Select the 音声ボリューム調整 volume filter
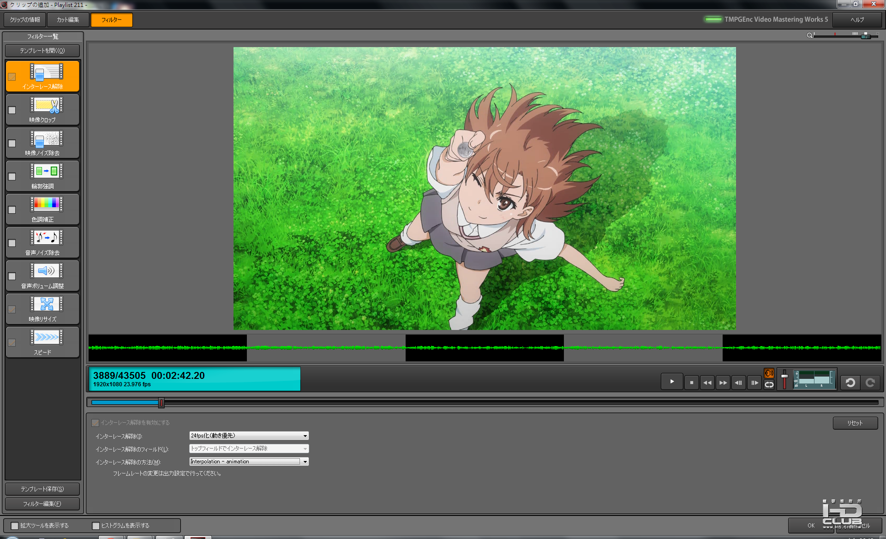886x539 pixels. tap(42, 275)
